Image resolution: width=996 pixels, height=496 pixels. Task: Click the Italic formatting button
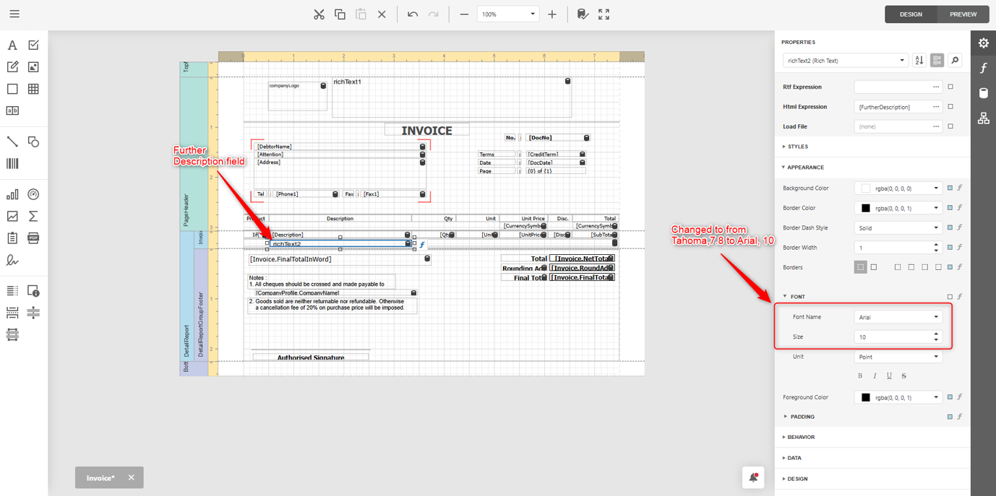(875, 375)
